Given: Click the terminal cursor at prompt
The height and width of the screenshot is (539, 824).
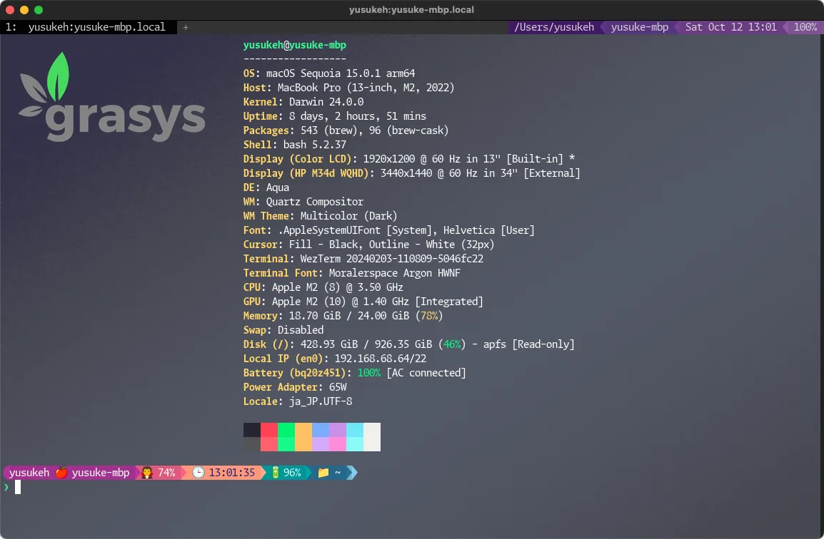Looking at the screenshot, I should tap(18, 487).
